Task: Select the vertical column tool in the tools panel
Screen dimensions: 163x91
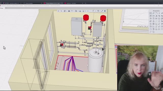Action: point(159,13)
